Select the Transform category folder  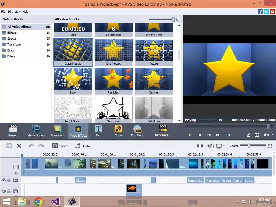[x=26, y=44]
